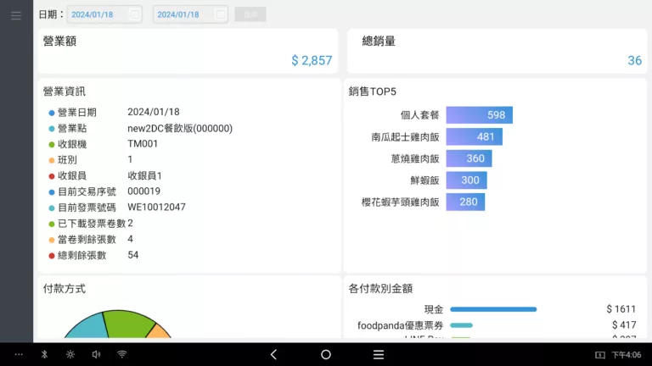Click the end date 2024/01/18 field
The image size is (652, 366).
coord(180,14)
